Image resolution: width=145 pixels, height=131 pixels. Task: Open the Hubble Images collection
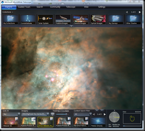63,19
